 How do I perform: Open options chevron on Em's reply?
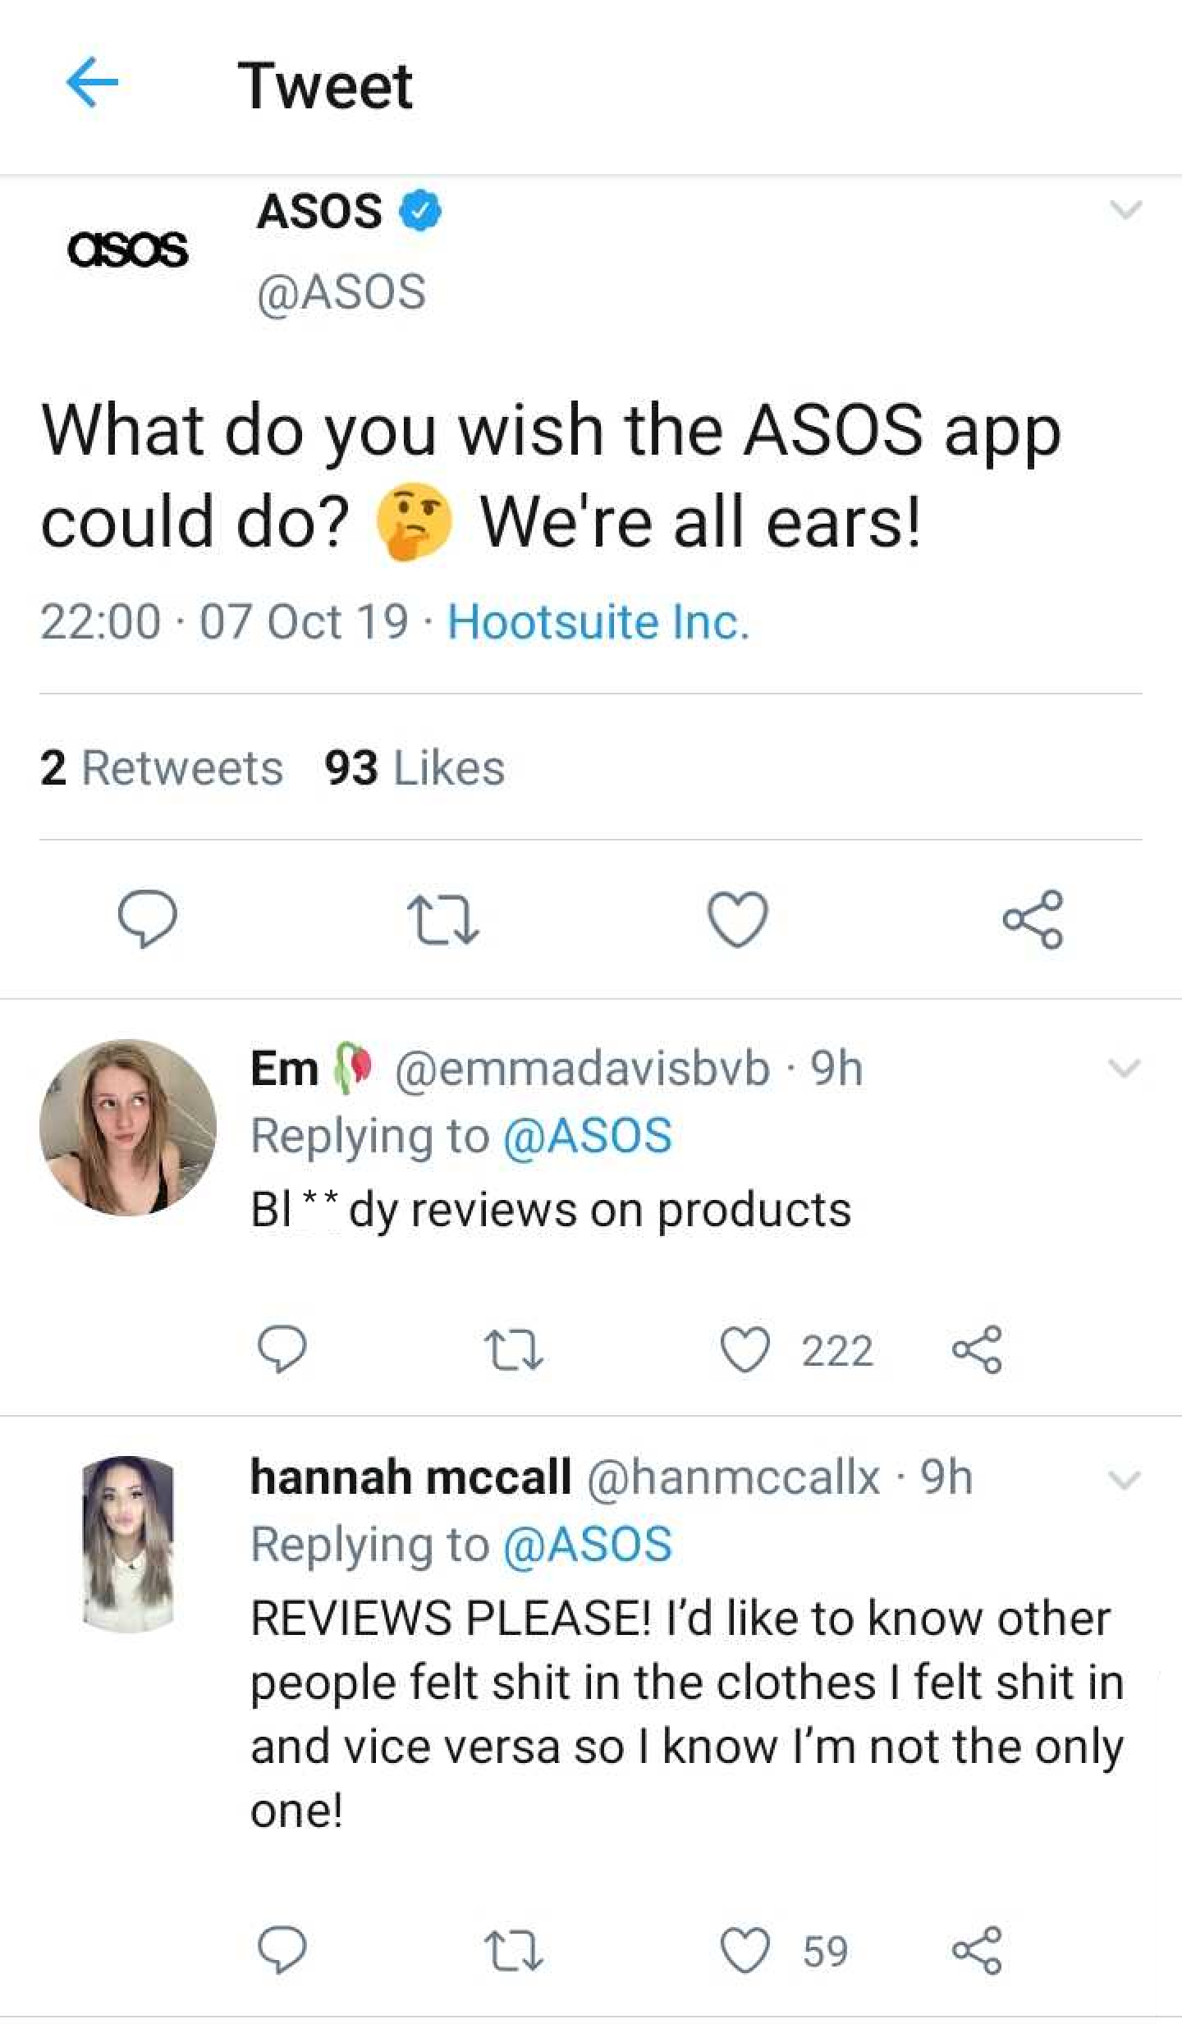[x=1125, y=1068]
